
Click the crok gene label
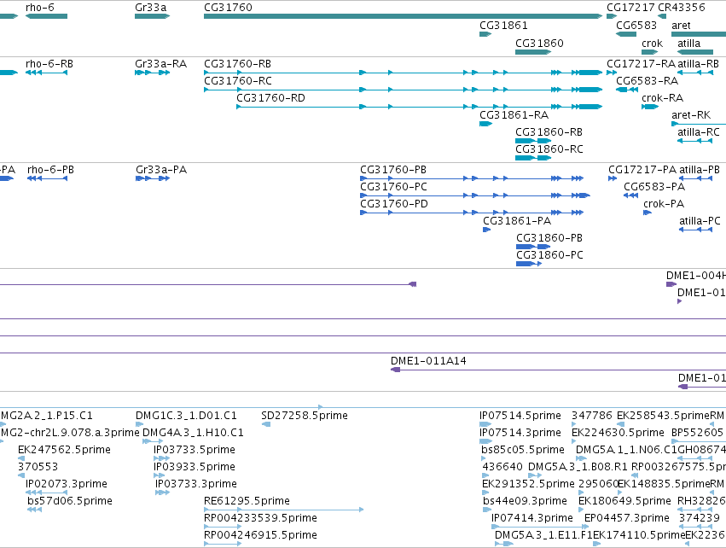[x=652, y=44]
